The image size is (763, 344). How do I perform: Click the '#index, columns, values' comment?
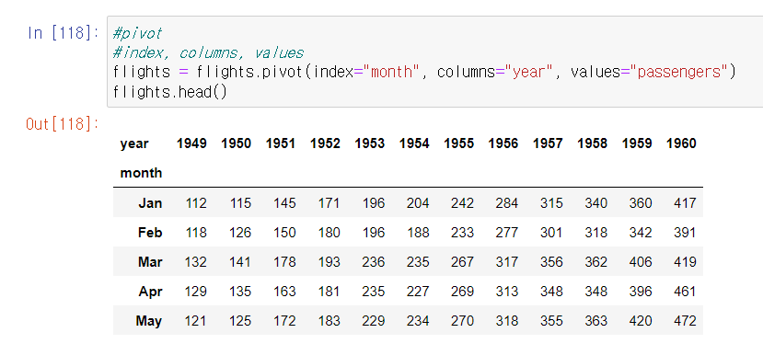pyautogui.click(x=208, y=53)
